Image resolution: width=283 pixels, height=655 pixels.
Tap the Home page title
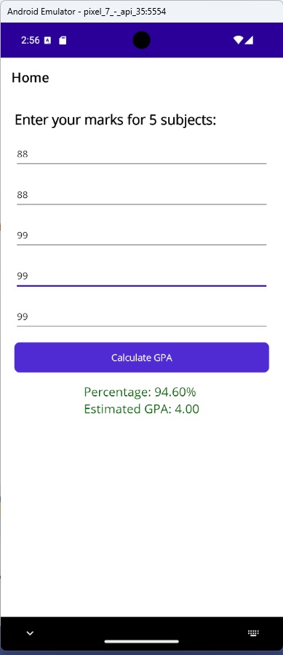(x=31, y=78)
